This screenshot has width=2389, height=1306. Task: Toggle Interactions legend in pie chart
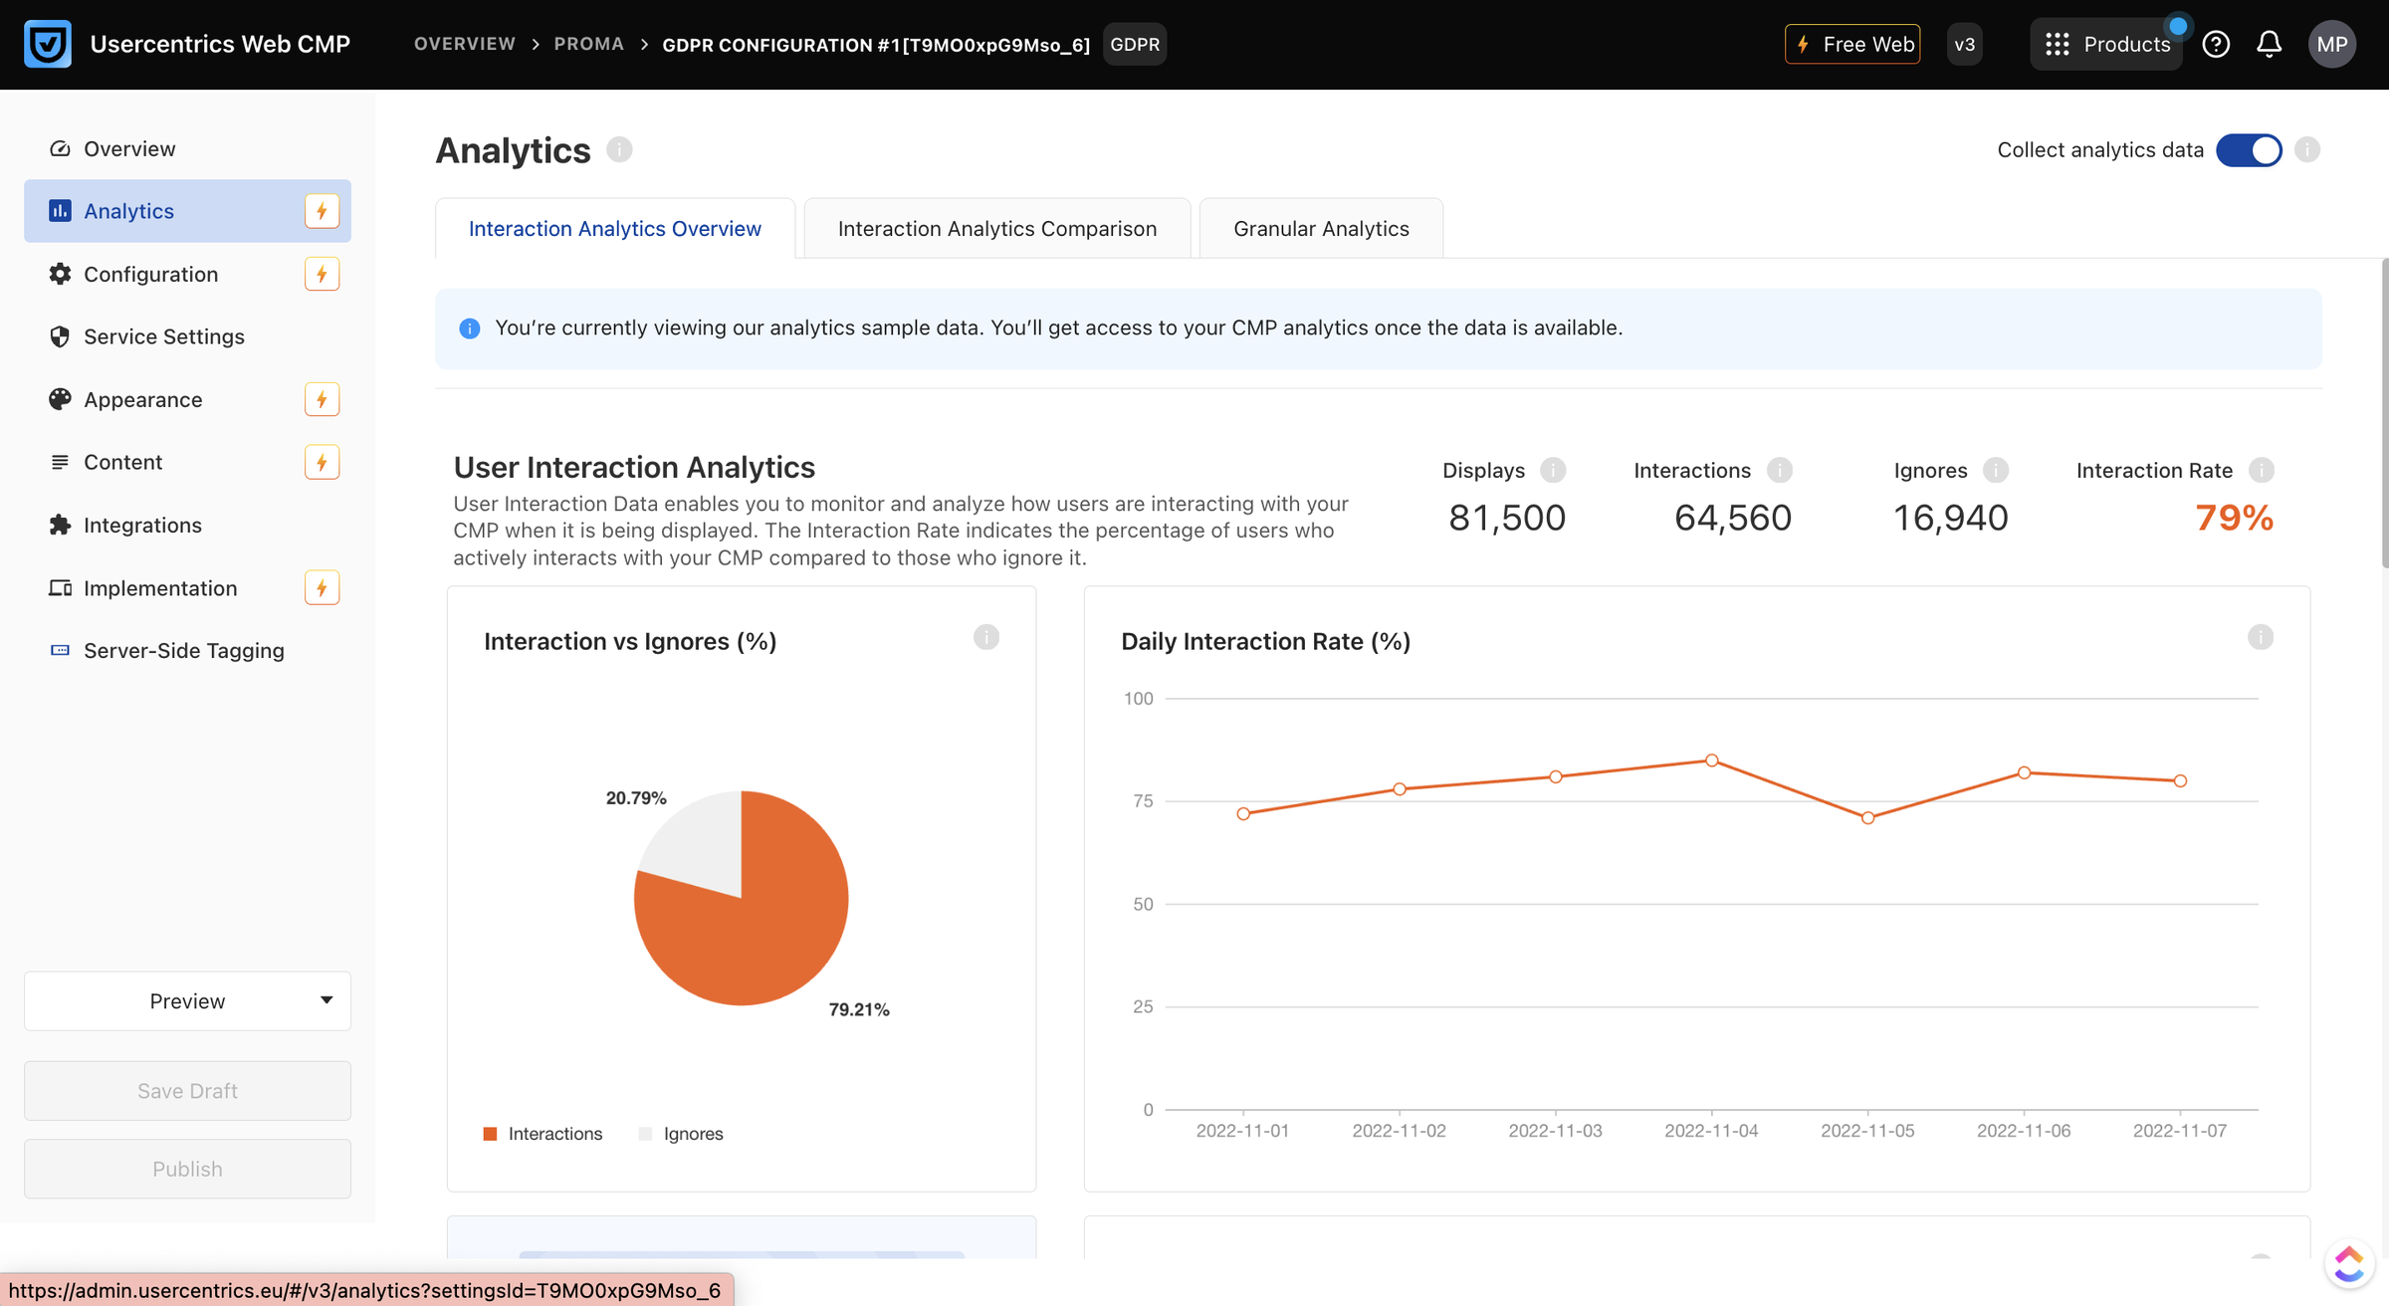tap(543, 1134)
